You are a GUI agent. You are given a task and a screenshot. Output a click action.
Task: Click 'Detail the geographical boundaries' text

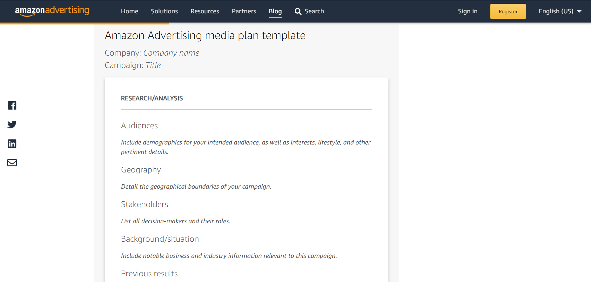coord(196,186)
